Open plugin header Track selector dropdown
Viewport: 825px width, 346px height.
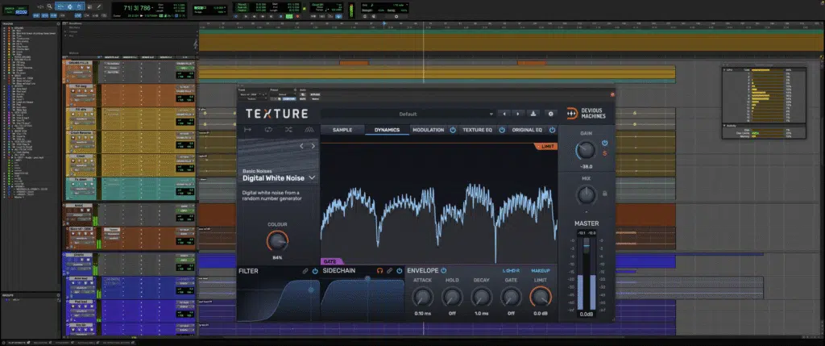tap(252, 94)
